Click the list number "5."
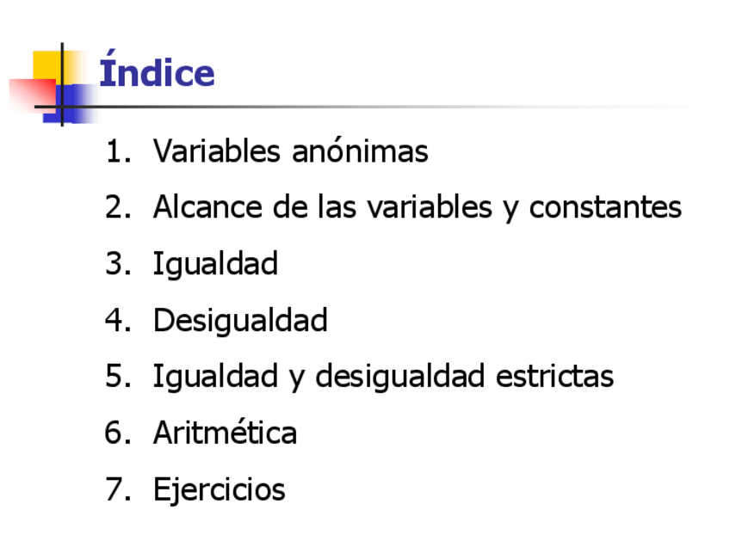Image resolution: width=730 pixels, height=547 pixels. click(118, 376)
